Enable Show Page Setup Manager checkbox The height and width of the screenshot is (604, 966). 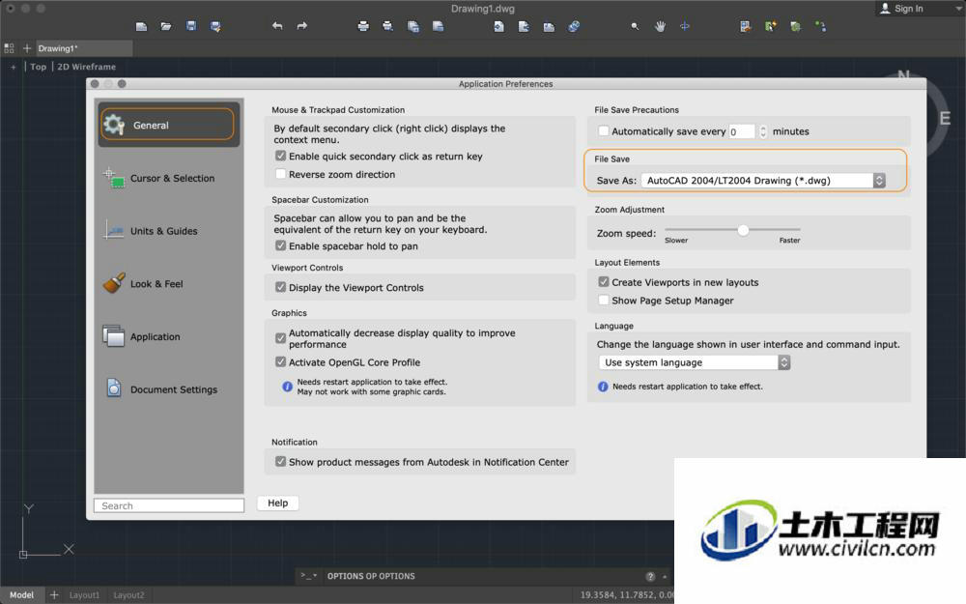pyautogui.click(x=604, y=301)
